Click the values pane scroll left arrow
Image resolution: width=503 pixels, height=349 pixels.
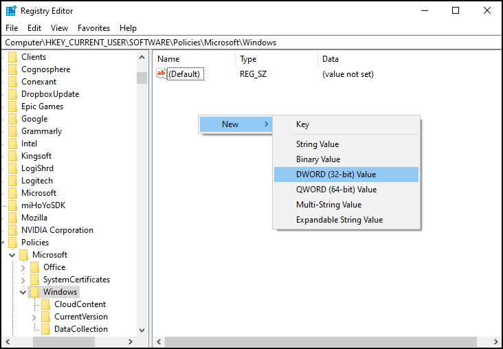[159, 341]
